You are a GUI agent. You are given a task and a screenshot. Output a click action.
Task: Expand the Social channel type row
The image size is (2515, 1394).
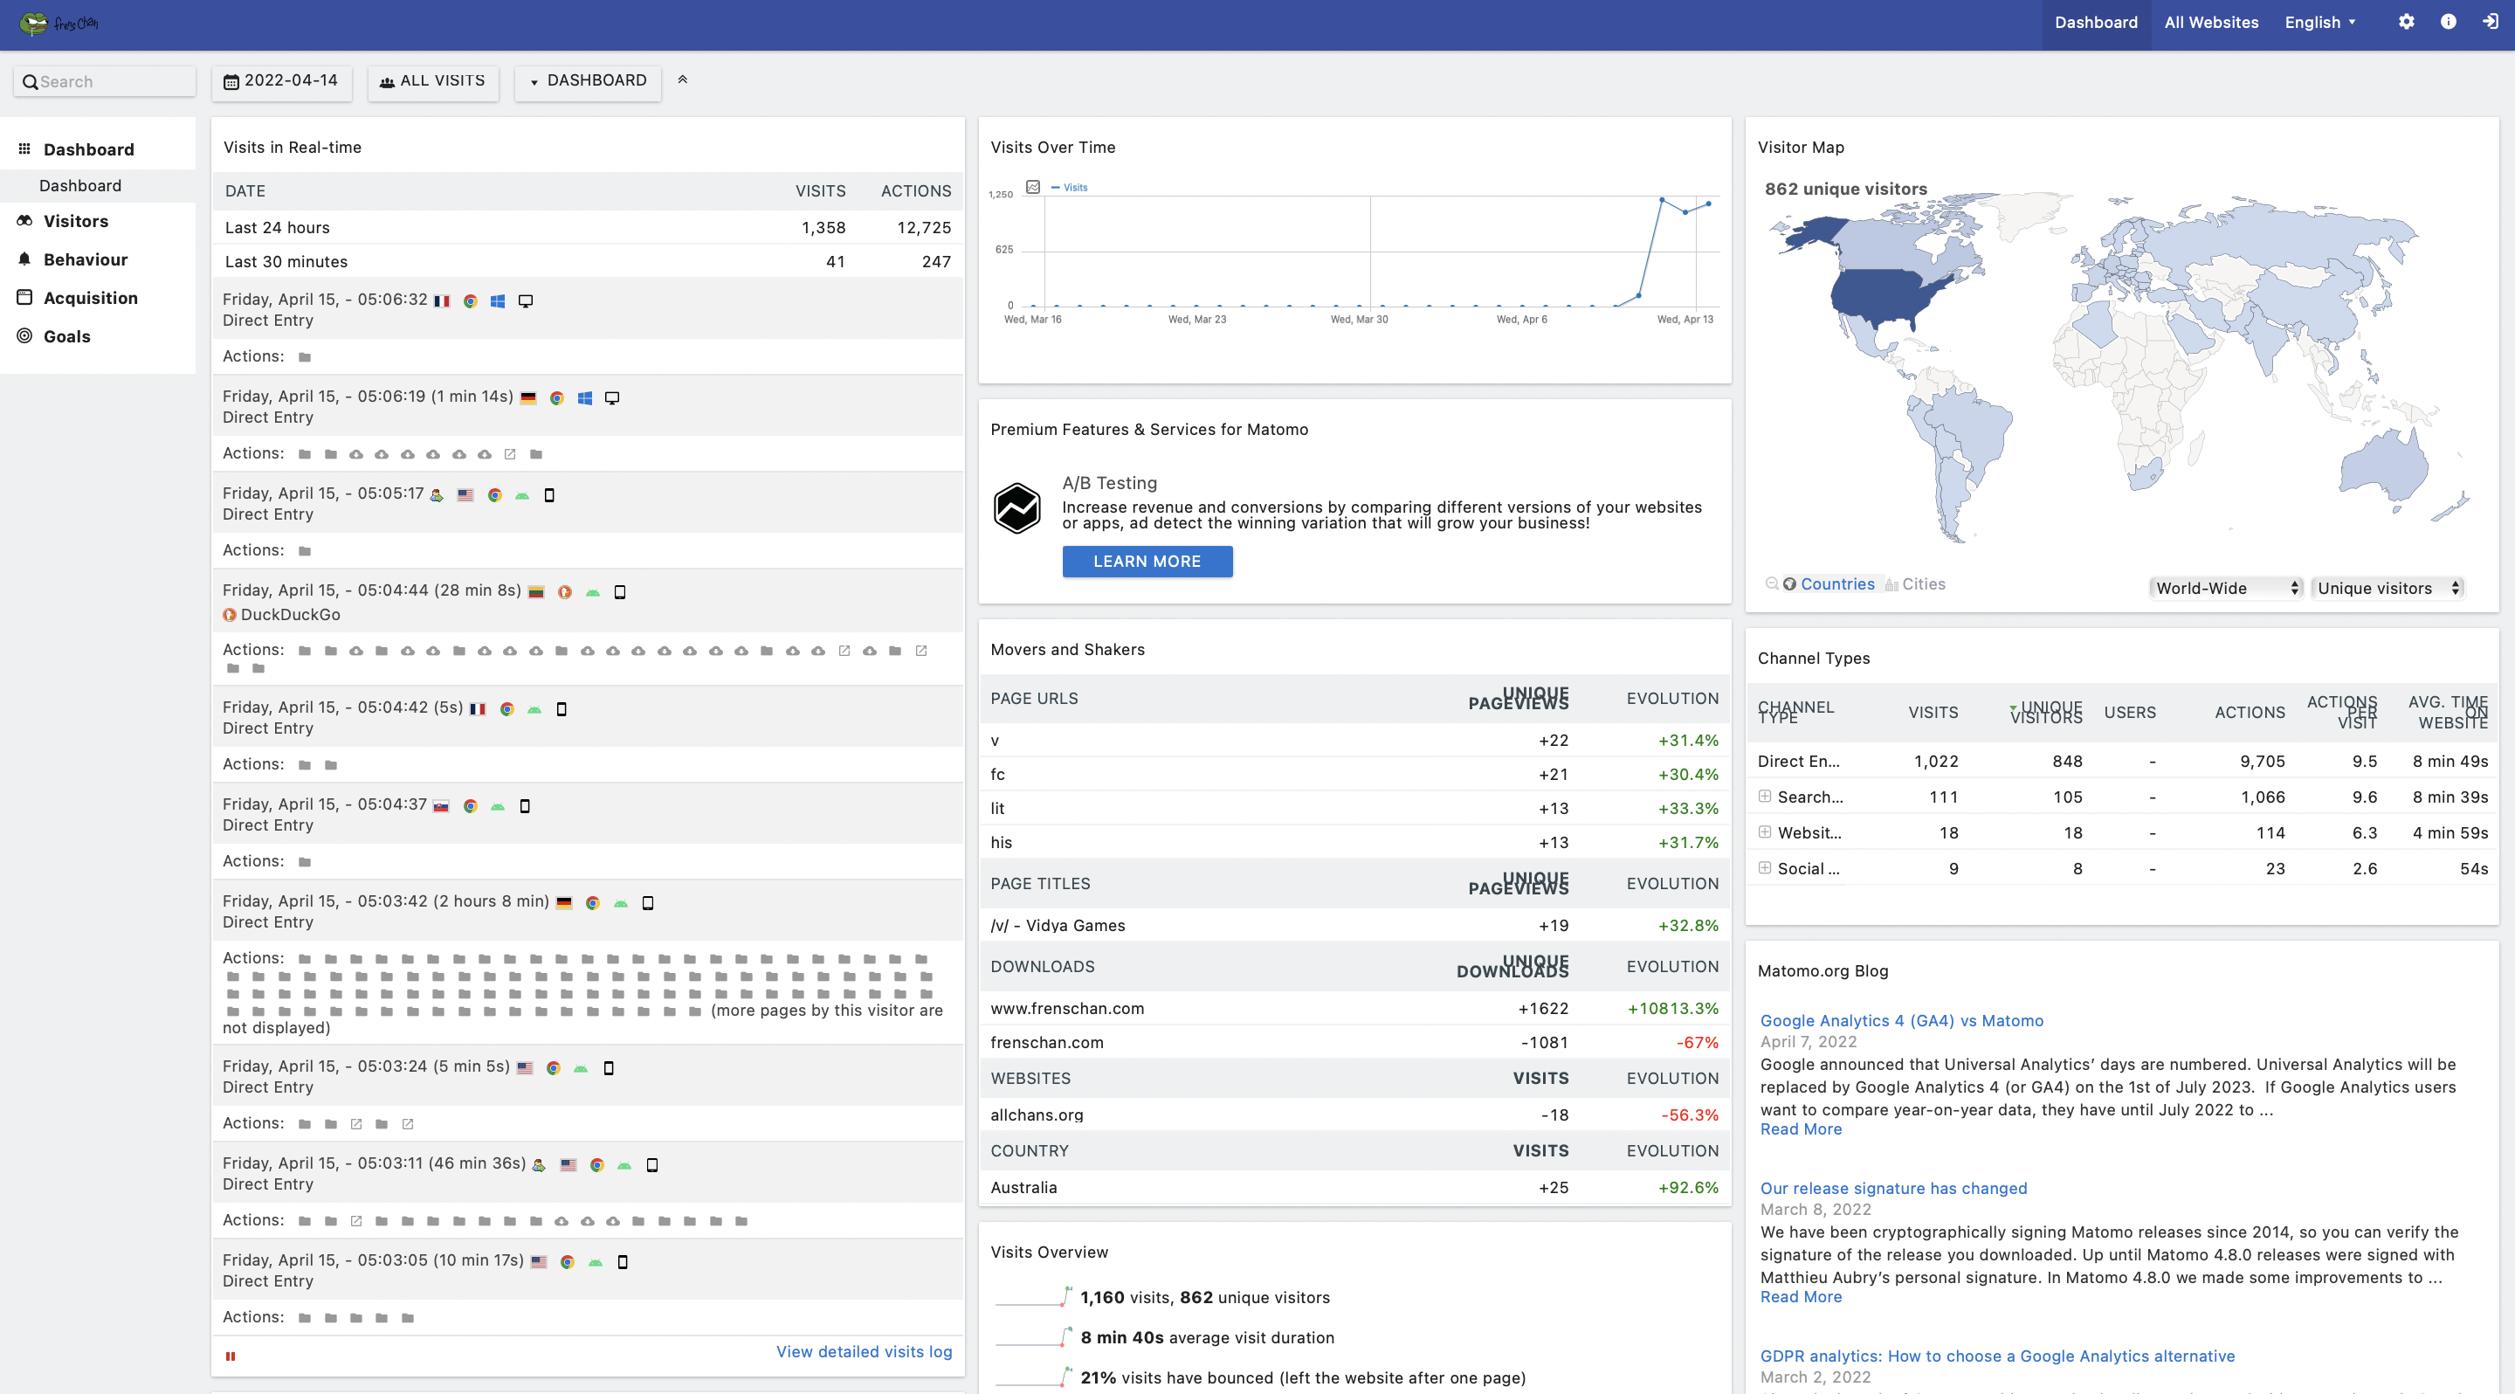pyautogui.click(x=1764, y=868)
